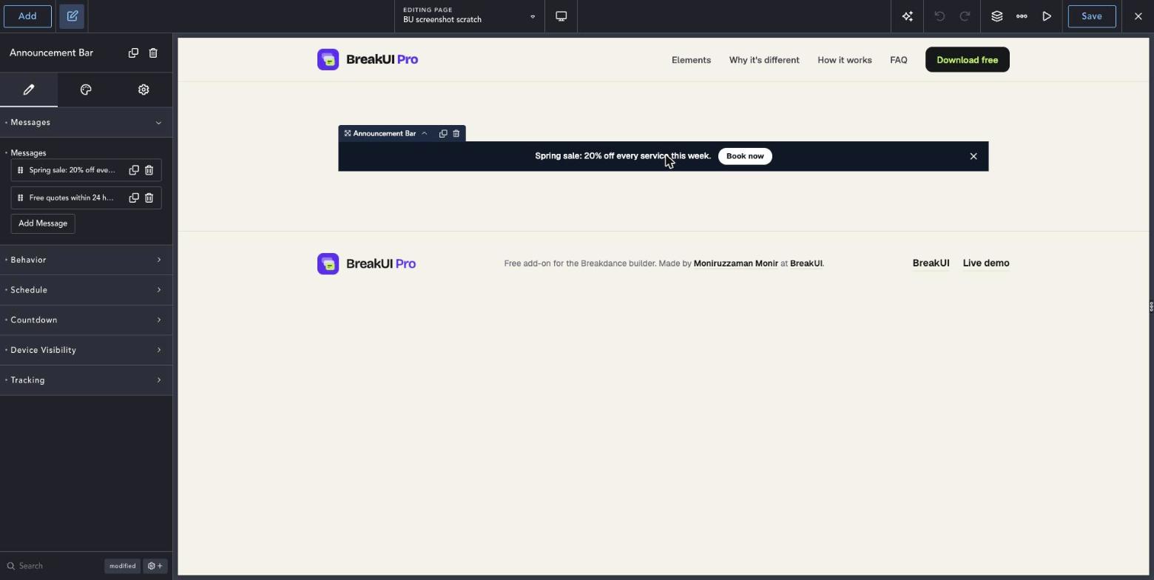Expand the Device Visibility section
The width and height of the screenshot is (1154, 580).
[86, 350]
